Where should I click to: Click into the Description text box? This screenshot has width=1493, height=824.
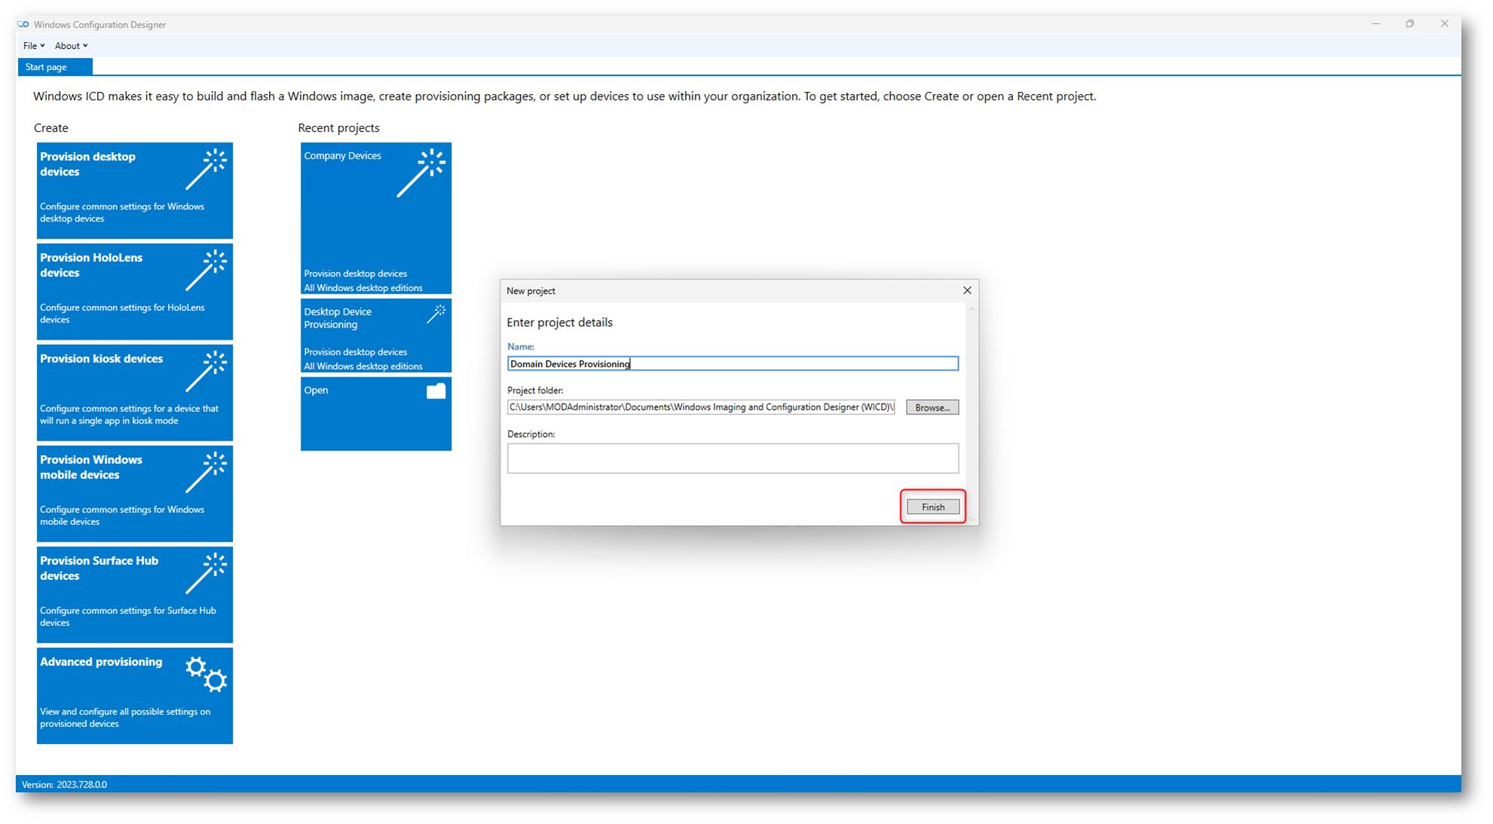click(733, 458)
